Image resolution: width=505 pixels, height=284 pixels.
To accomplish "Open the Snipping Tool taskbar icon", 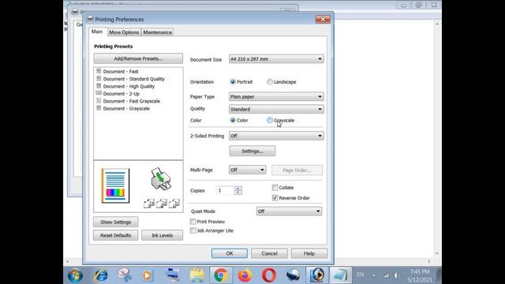I will [x=125, y=275].
